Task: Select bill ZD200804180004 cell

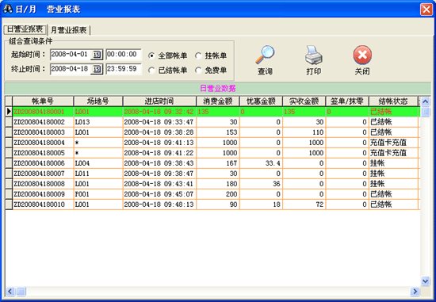Action: tap(43, 143)
